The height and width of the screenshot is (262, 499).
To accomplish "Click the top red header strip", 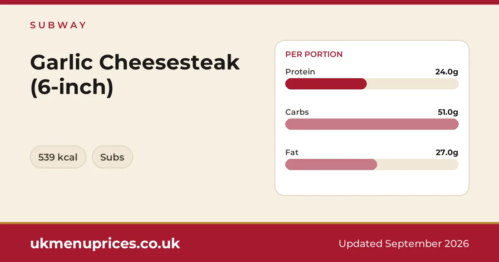I will pyautogui.click(x=249, y=2).
